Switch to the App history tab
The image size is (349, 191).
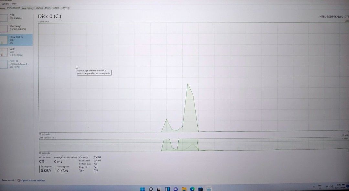point(28,8)
